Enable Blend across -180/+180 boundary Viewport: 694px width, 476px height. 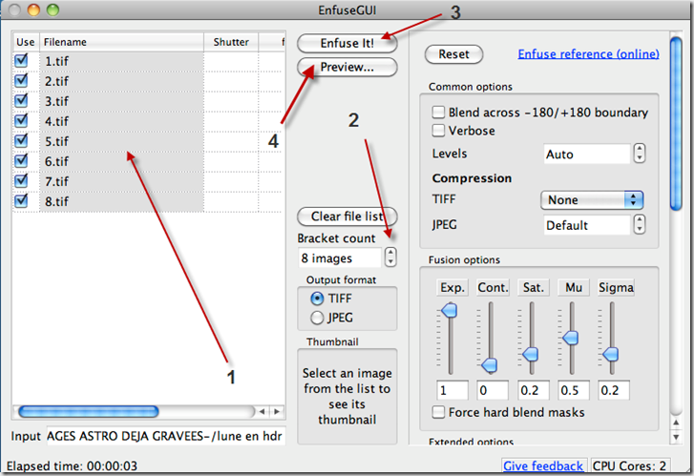coord(438,112)
